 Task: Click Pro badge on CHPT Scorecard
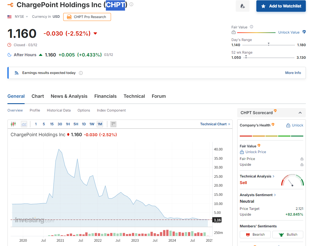tap(275, 111)
